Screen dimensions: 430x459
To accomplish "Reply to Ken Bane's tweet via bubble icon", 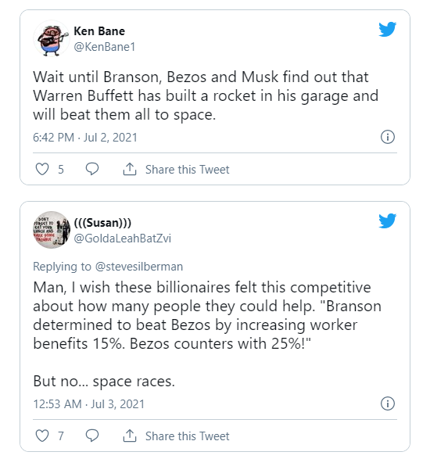I will coord(92,169).
